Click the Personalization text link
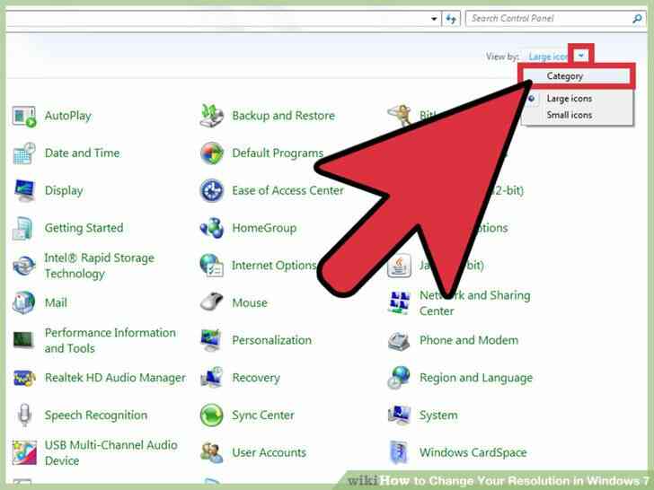Screen dimensions: 654x490 (x=271, y=340)
